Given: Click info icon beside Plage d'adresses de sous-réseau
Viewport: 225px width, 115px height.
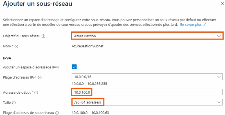Looking at the screenshot, I should tap(57, 113).
